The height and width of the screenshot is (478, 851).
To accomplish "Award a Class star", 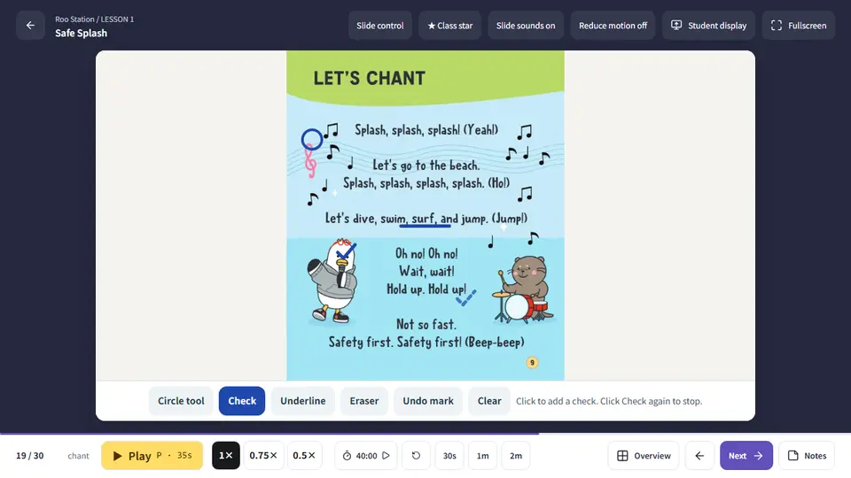I will click(450, 26).
